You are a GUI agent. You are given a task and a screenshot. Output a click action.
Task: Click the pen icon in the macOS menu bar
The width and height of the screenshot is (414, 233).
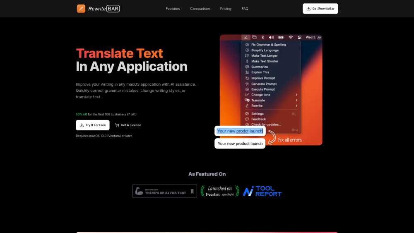(246, 37)
